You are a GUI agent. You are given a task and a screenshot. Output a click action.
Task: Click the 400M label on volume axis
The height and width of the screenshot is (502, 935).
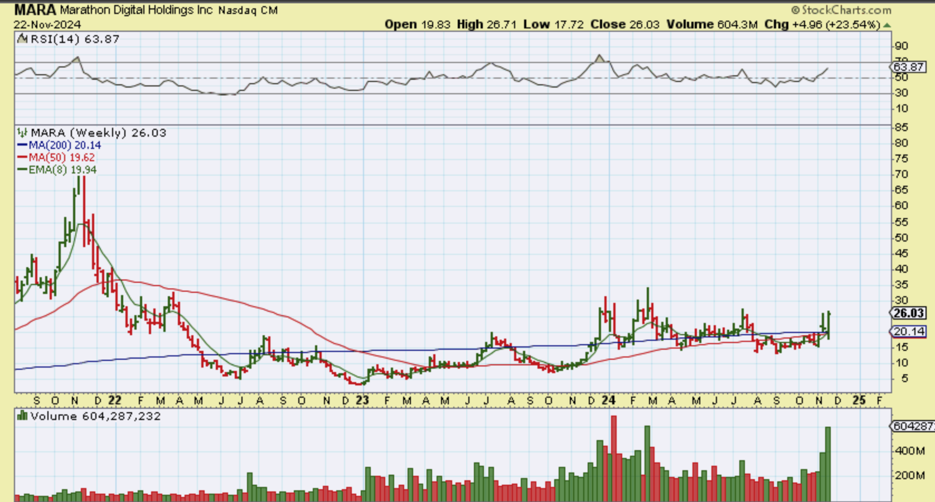click(909, 451)
